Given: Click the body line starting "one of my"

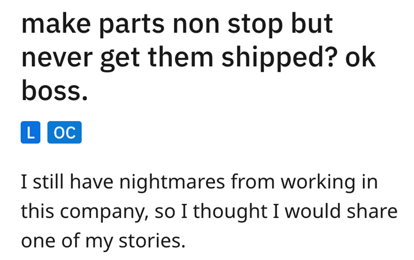Looking at the screenshot, I should (102, 240).
